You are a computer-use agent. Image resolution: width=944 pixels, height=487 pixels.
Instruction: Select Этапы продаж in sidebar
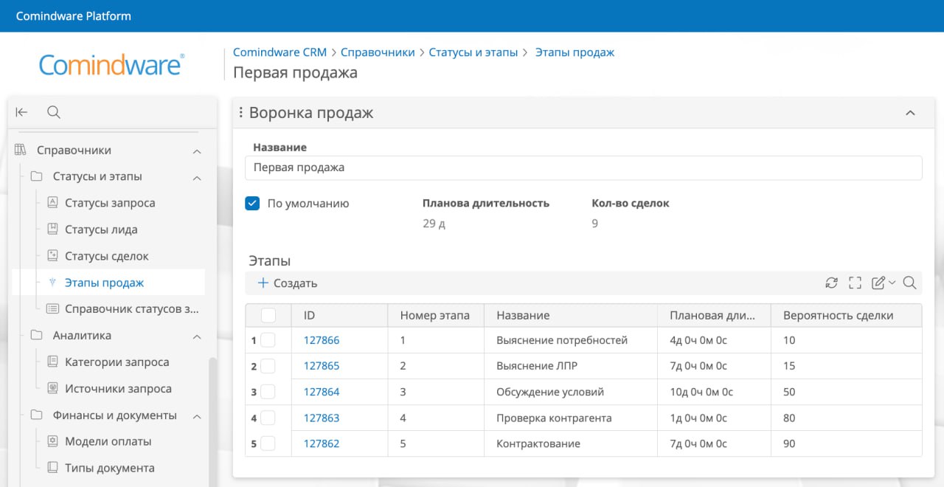point(104,283)
